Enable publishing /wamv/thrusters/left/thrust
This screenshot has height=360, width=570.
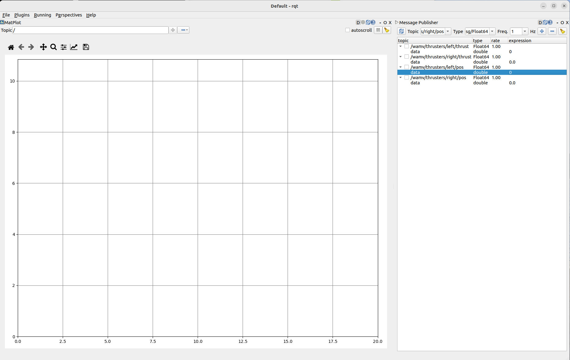click(x=407, y=46)
